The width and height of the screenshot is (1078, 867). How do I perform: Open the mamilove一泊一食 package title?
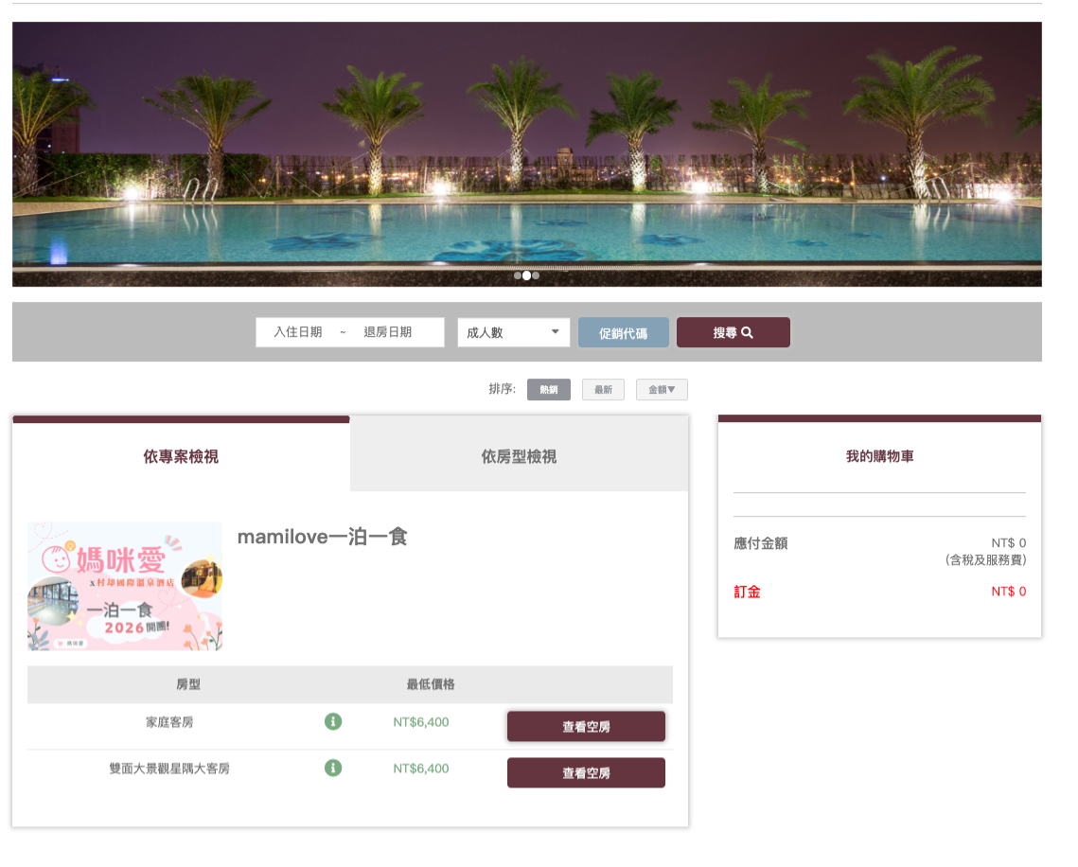coord(323,537)
